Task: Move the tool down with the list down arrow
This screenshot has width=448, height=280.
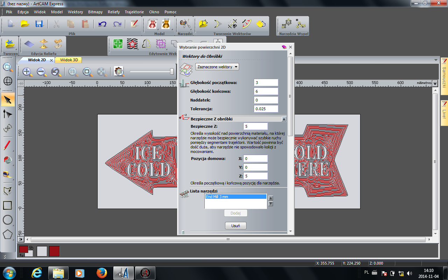Action: tap(271, 204)
